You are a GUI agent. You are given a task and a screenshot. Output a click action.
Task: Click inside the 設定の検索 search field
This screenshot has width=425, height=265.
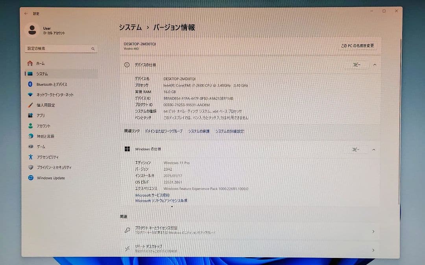pyautogui.click(x=59, y=48)
